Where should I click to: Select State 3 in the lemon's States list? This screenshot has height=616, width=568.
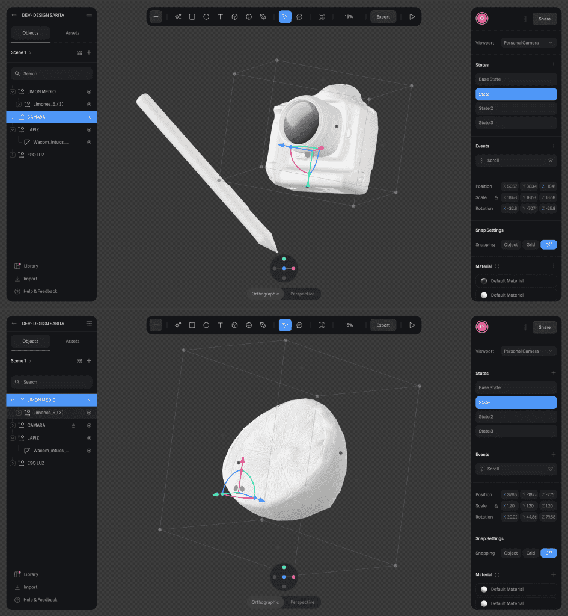[516, 431]
